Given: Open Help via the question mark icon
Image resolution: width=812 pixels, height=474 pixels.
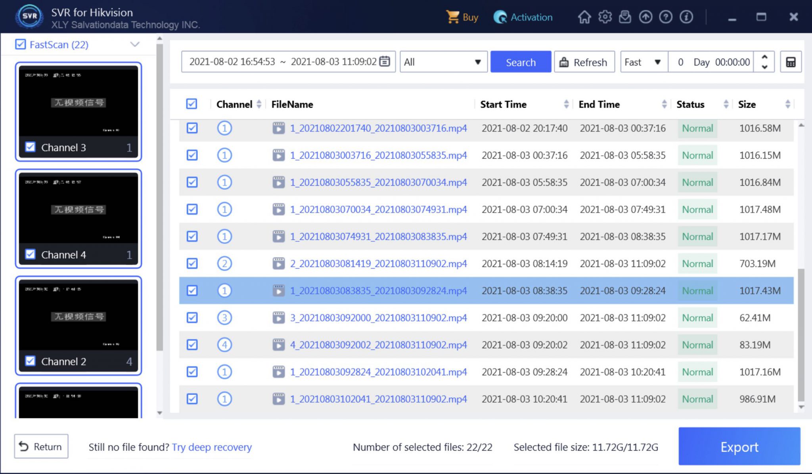Looking at the screenshot, I should [666, 17].
